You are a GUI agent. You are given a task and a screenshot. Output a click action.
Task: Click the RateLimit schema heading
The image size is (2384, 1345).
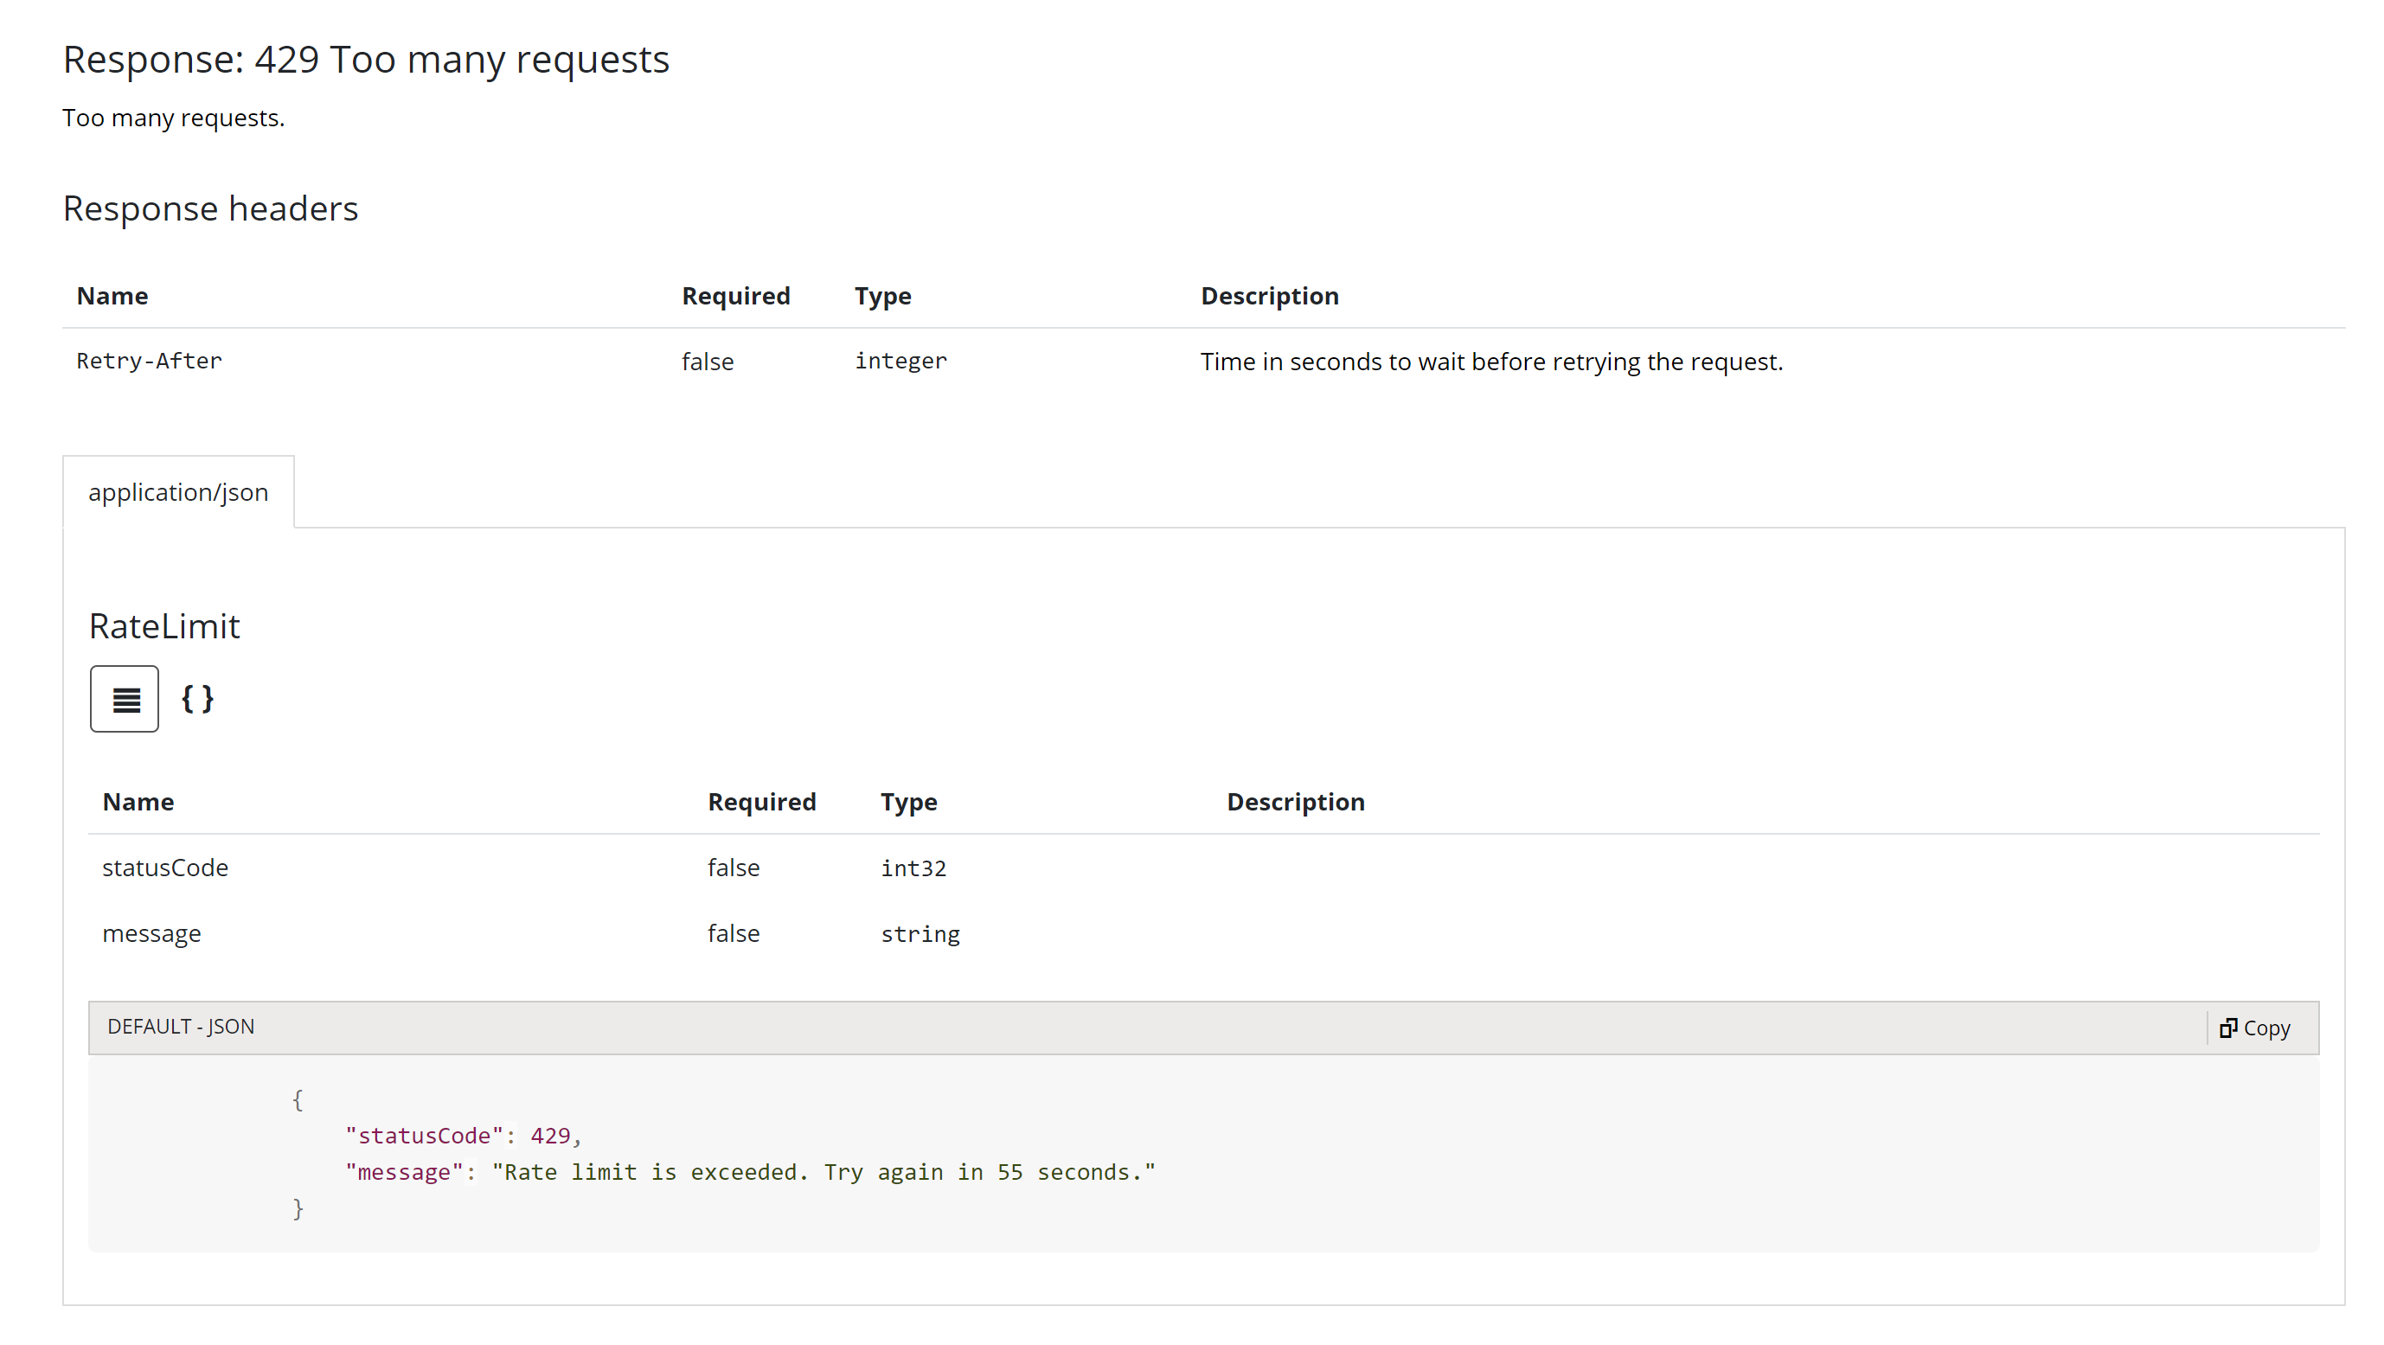point(164,627)
